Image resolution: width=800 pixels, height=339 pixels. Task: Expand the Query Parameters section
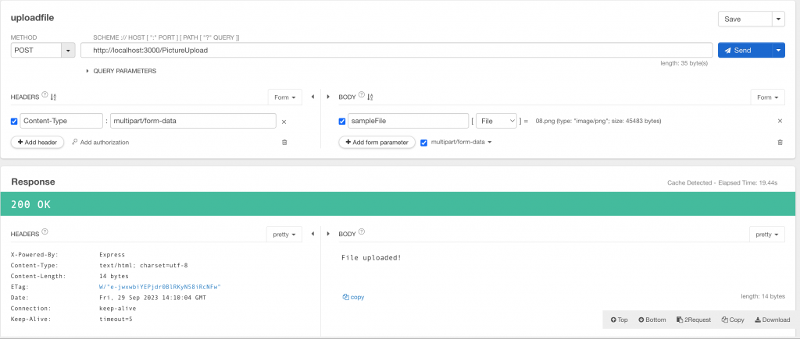(120, 71)
